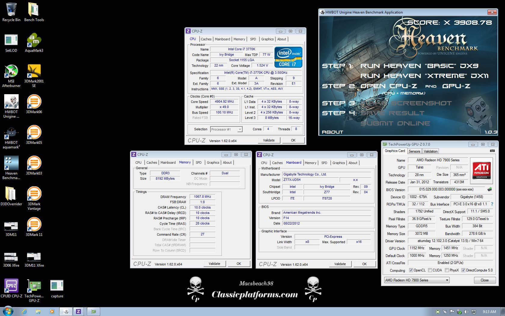This screenshot has width=505, height=316.
Task: Switch to the Sensors tab in GPU-Z
Action: click(414, 151)
